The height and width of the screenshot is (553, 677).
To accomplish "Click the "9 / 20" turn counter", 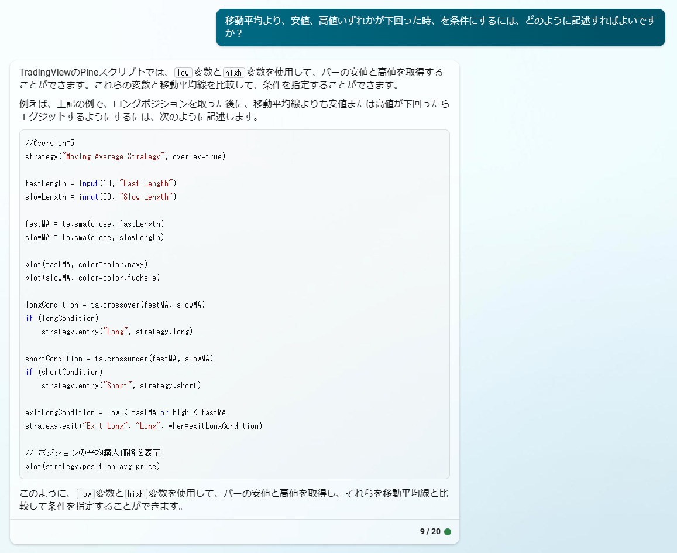I will pos(429,532).
